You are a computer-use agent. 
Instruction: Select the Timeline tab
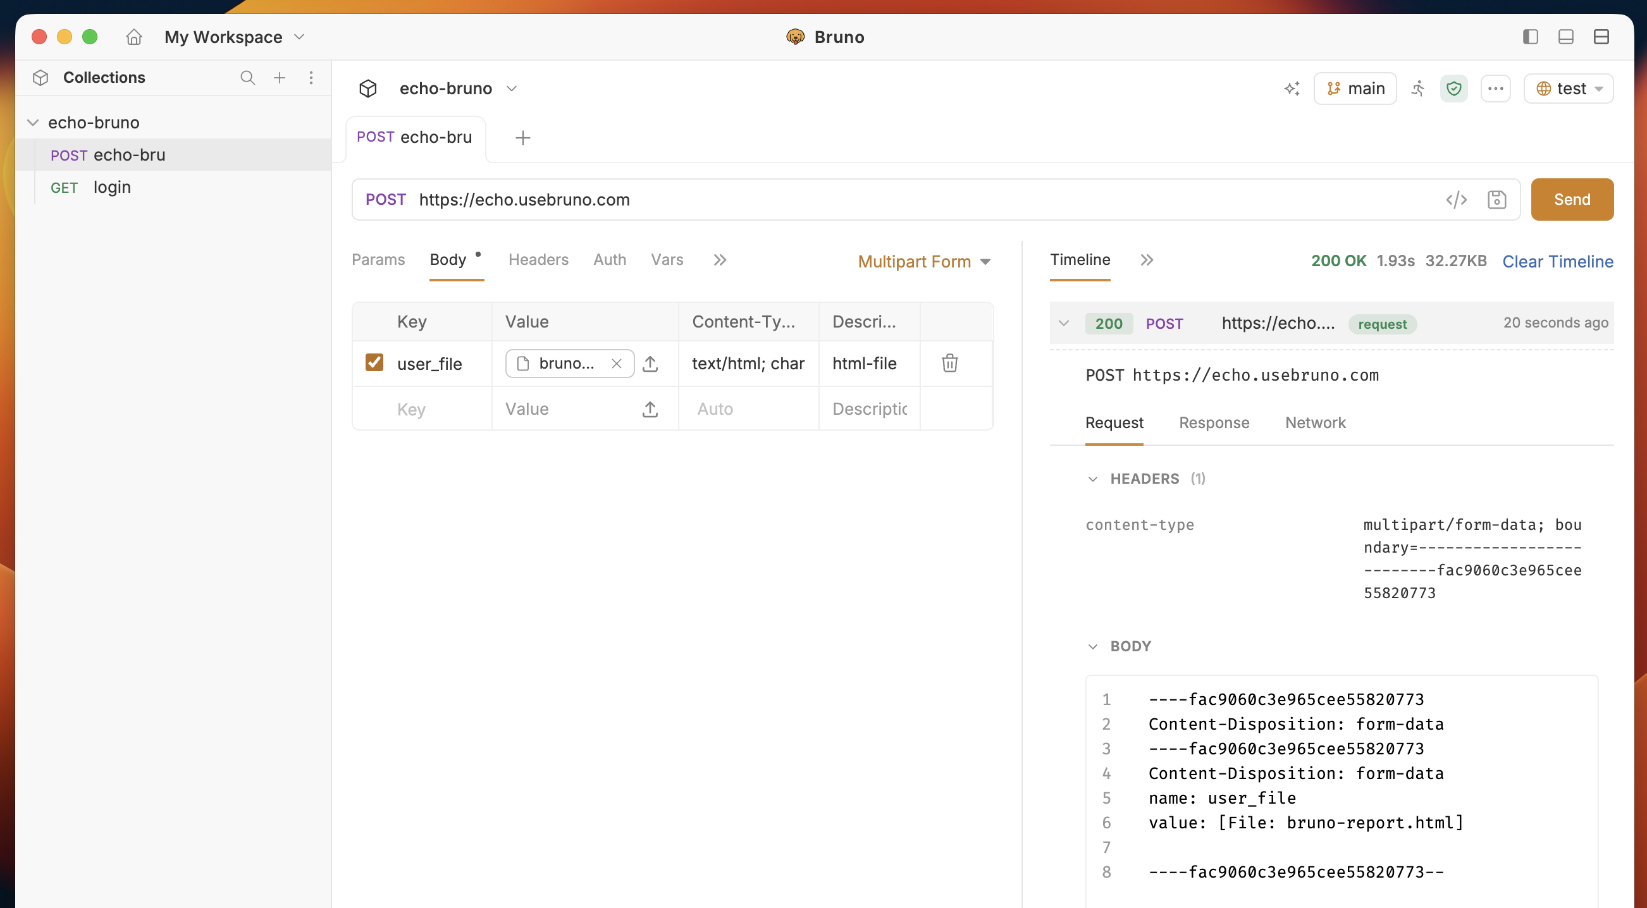pos(1080,260)
